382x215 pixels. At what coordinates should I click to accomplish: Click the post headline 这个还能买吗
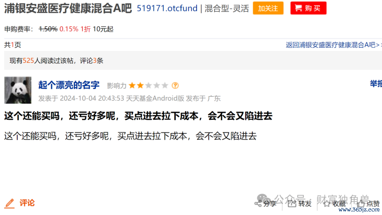[x=138, y=116]
